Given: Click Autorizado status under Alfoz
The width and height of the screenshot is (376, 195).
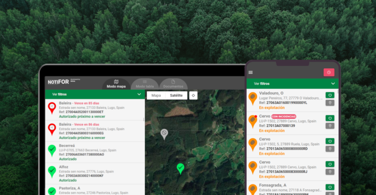Looking at the screenshot, I should [x=68, y=180].
